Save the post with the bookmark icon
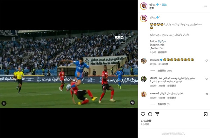The height and width of the screenshot is (138, 210). tap(205, 114)
